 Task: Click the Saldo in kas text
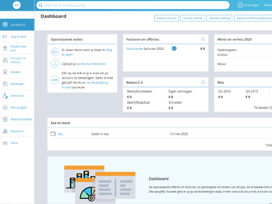[x=100, y=134]
